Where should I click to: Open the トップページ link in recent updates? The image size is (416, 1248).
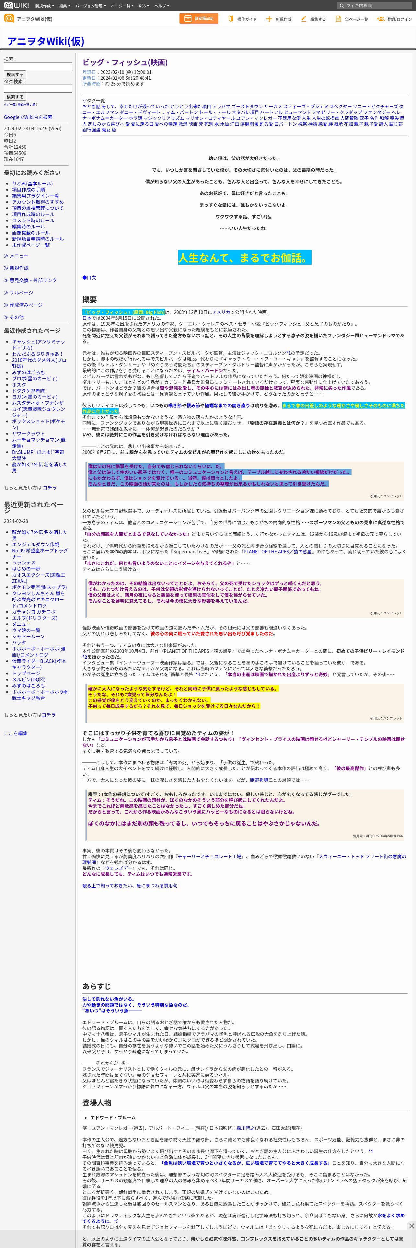[x=26, y=674]
